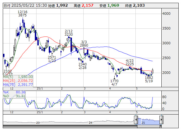Screen dimensions: 182x131
Task: Click the 終値 2,103 closing price
Action: pos(135,6)
